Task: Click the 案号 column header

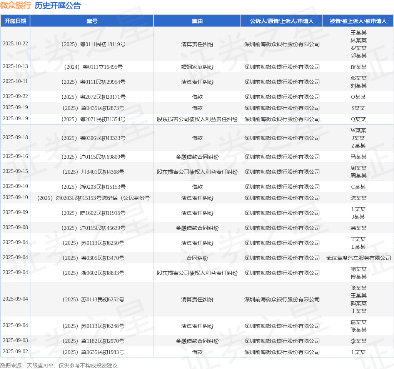Action: (92, 21)
